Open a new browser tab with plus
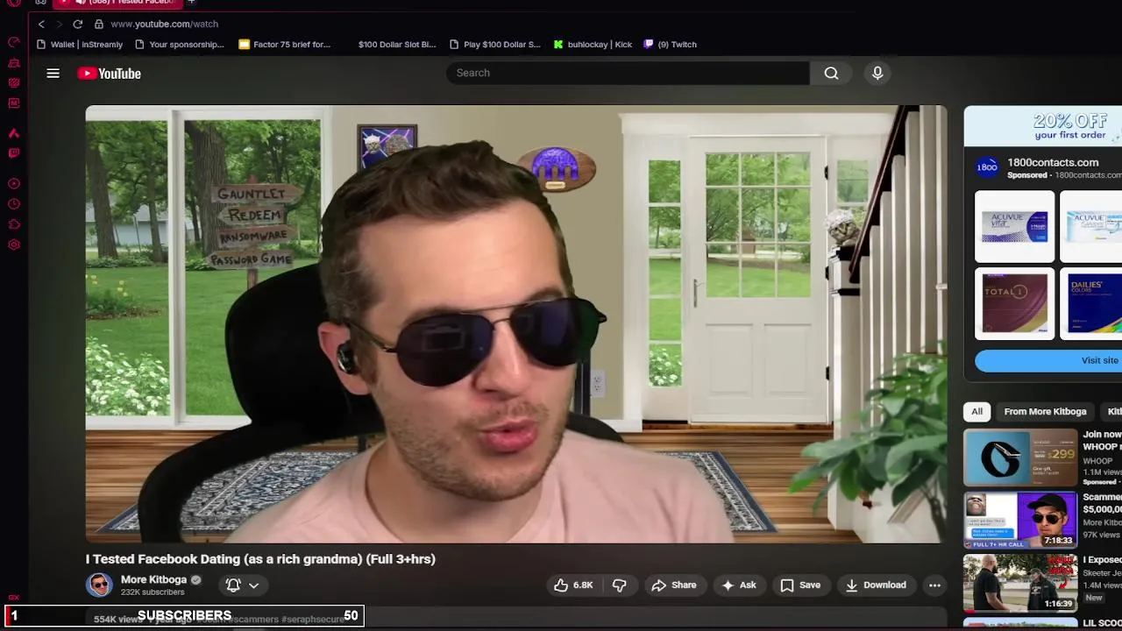This screenshot has width=1122, height=631. pos(191,3)
